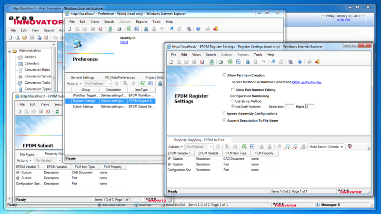Image resolution: width=381 pixels, height=214 pixels.
Task: Export to Excel in Preference window top toolbar
Action: (x=129, y=29)
